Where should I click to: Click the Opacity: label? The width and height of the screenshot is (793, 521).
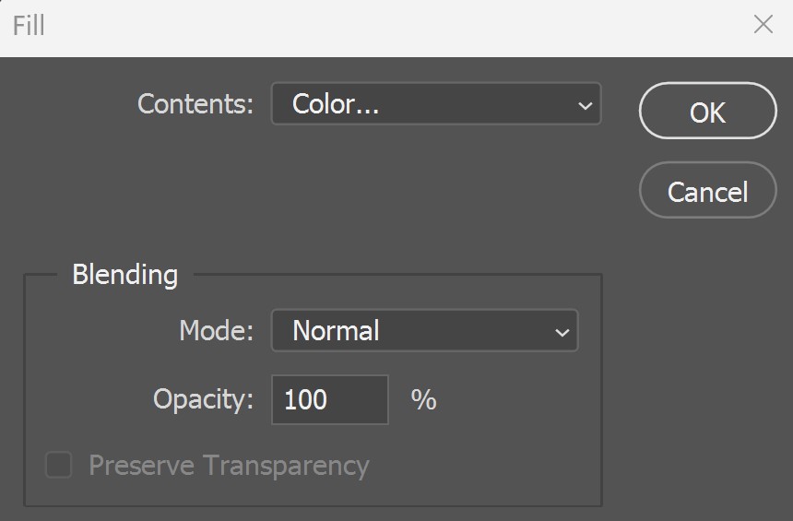click(203, 399)
